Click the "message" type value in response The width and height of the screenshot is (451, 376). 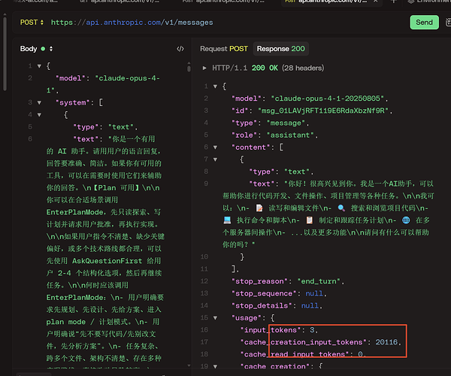click(x=286, y=123)
